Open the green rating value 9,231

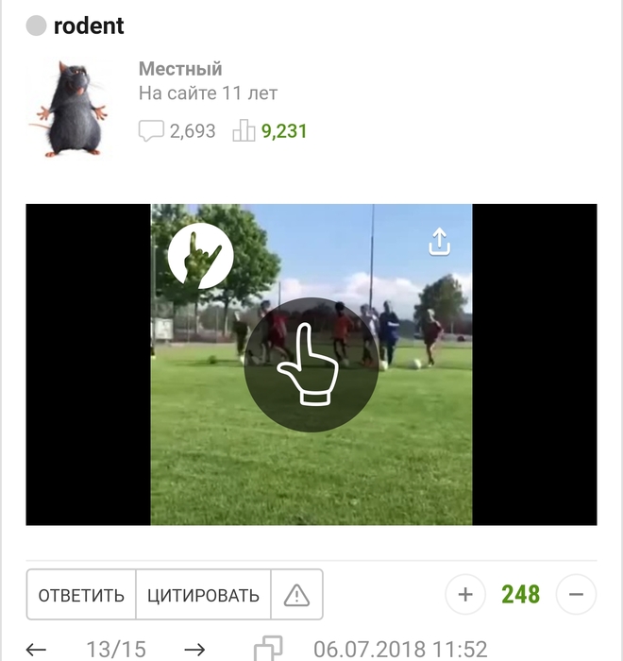click(x=284, y=131)
